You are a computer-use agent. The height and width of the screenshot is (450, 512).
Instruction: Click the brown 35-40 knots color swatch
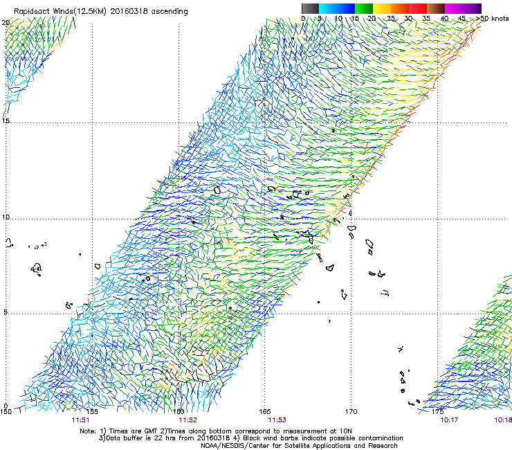[436, 8]
